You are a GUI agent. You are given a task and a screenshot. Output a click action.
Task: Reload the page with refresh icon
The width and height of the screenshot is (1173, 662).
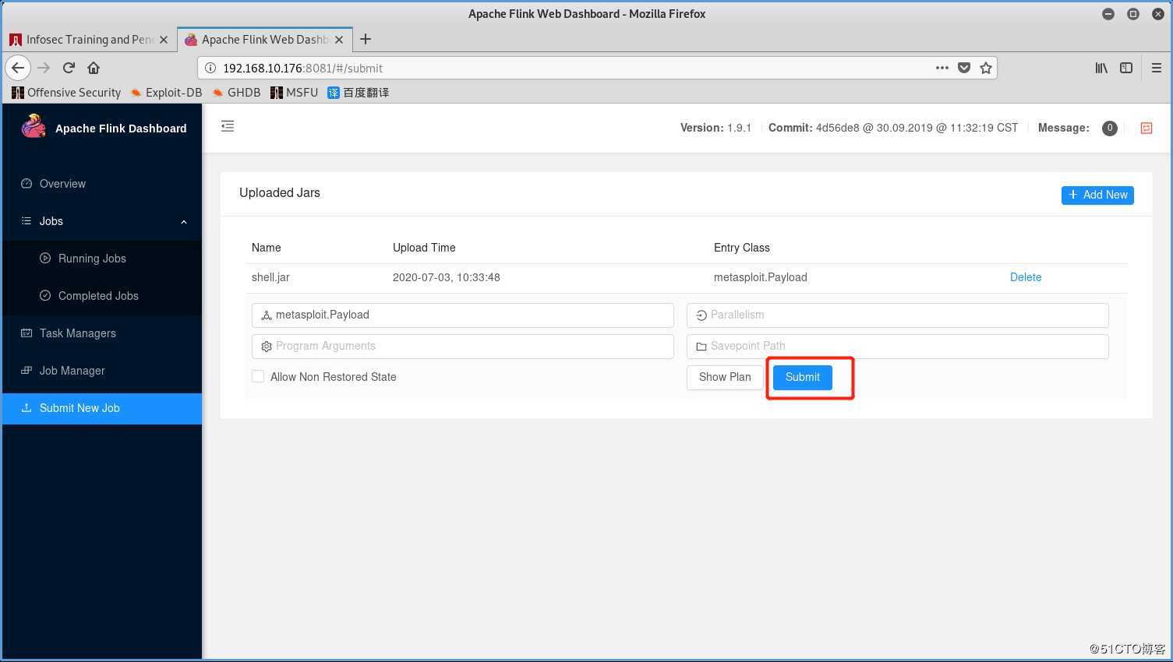tap(69, 68)
